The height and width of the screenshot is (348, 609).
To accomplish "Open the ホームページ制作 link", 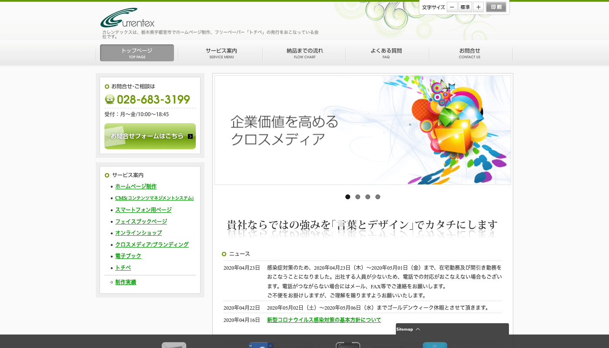I will [136, 186].
